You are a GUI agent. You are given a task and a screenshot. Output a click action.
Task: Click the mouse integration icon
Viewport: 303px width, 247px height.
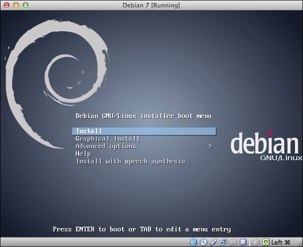256,242
